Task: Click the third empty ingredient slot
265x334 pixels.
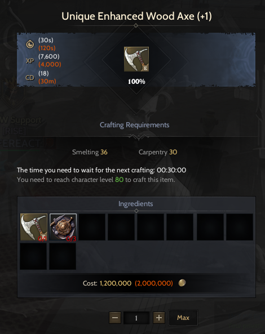Action: click(x=151, y=227)
